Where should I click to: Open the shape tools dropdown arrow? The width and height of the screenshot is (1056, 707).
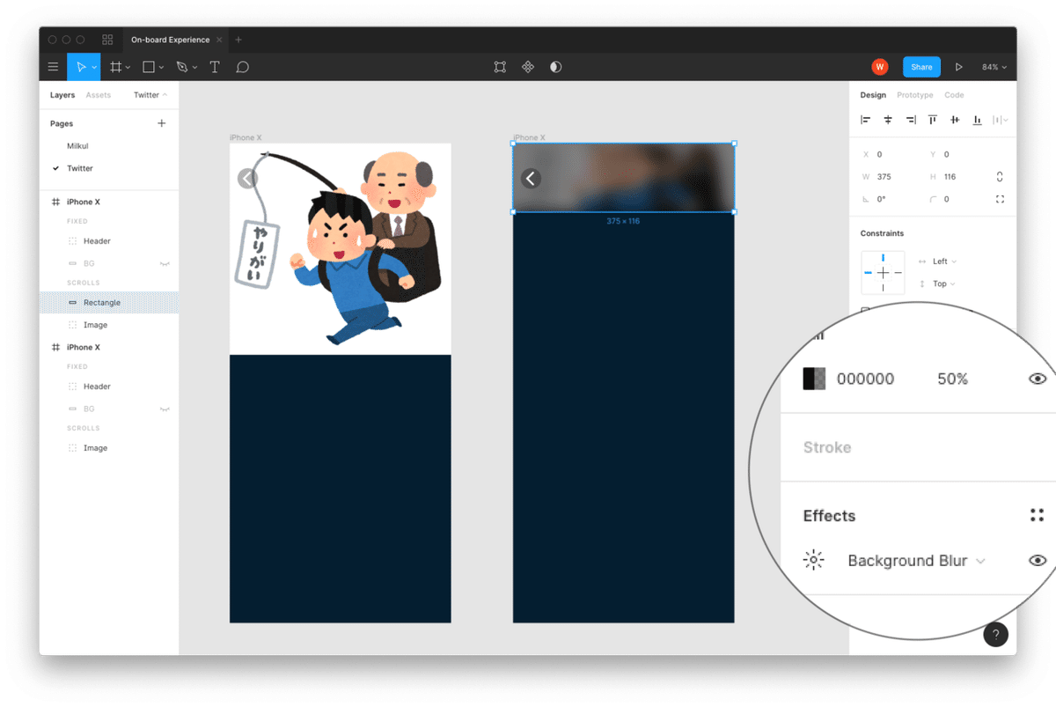click(x=162, y=68)
